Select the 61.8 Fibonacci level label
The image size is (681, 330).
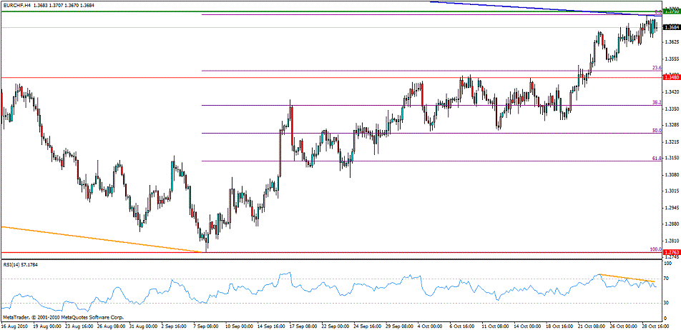tap(657, 159)
